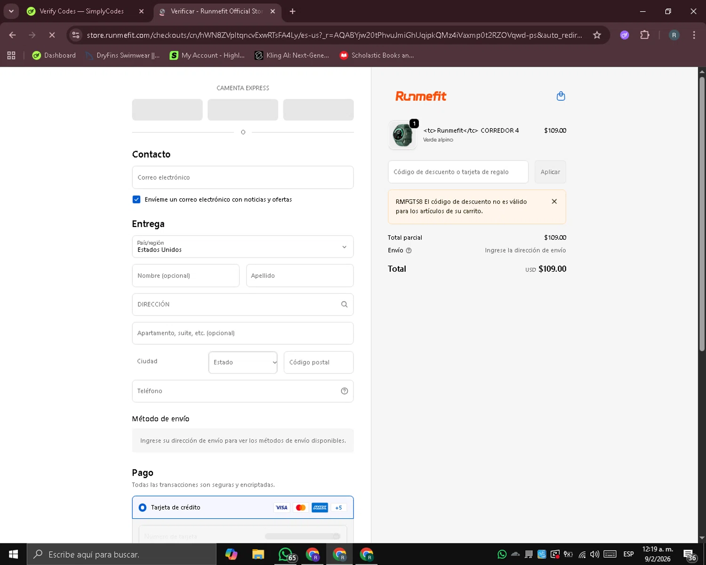The image size is (706, 565).
Task: Open WhatsApp from the taskbar
Action: [x=286, y=554]
